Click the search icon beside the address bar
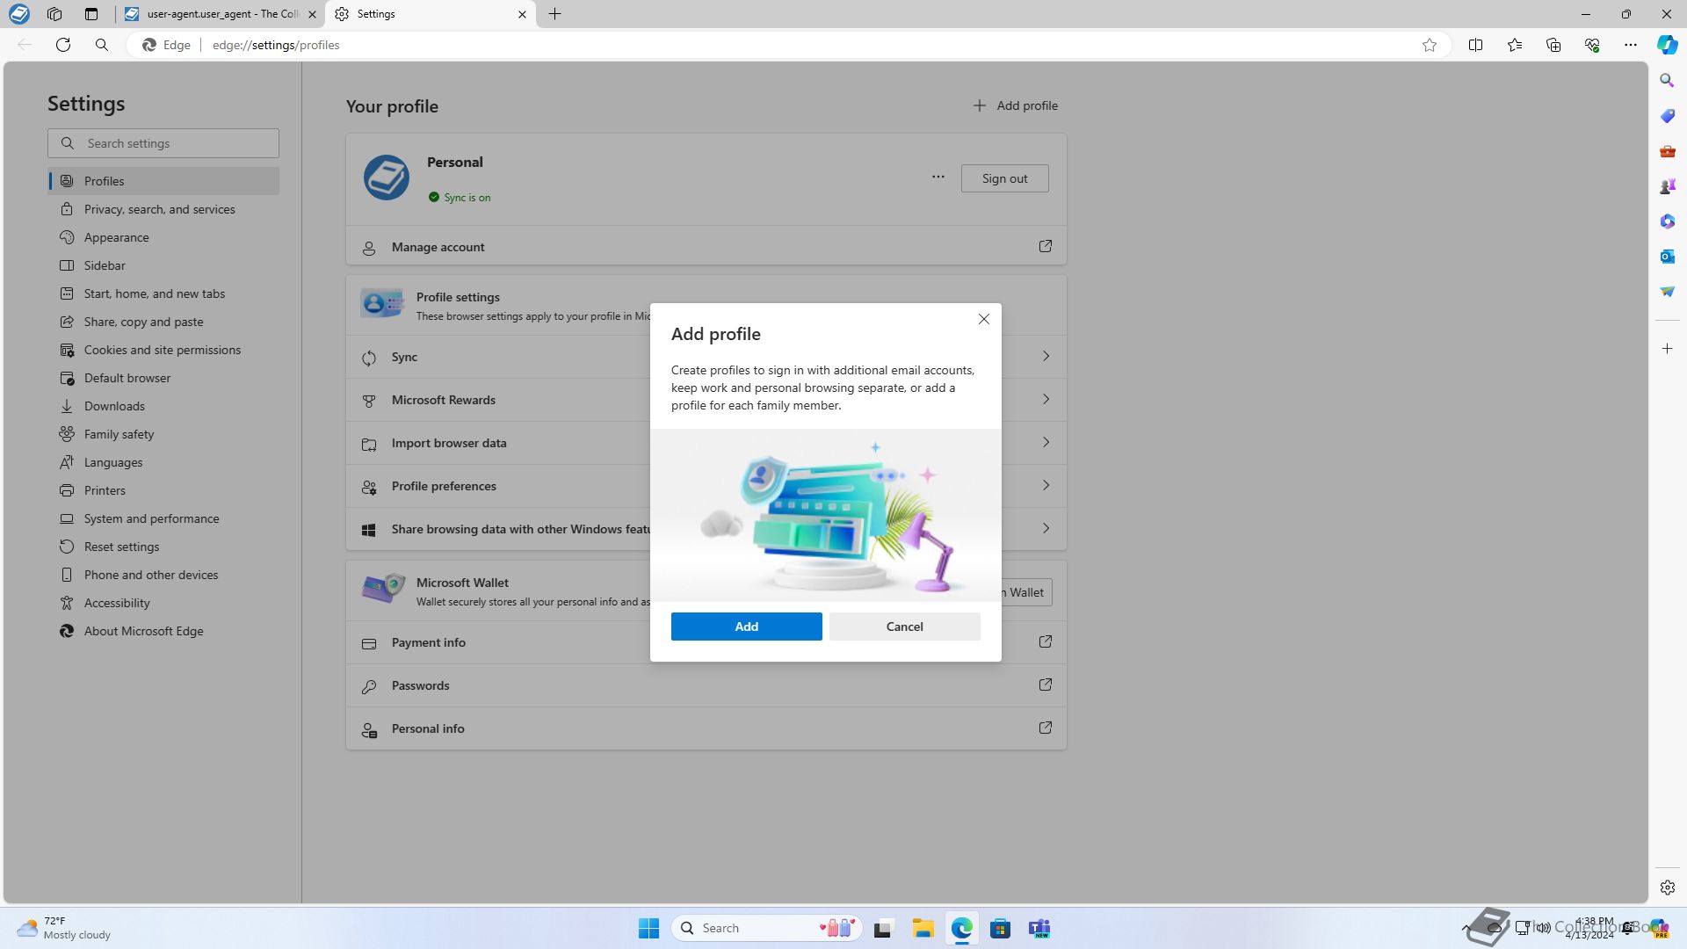Image resolution: width=1687 pixels, height=949 pixels. point(102,45)
